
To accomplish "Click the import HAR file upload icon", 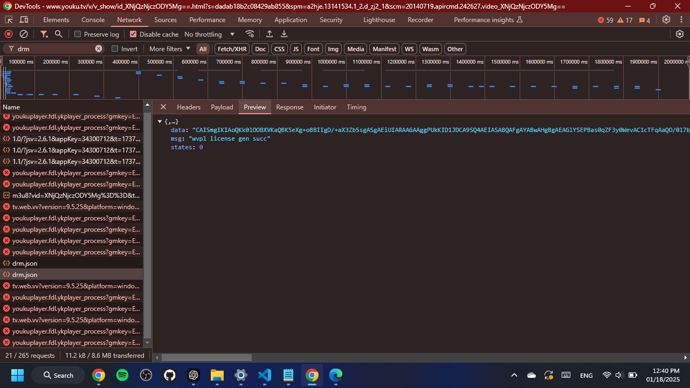I will point(270,34).
